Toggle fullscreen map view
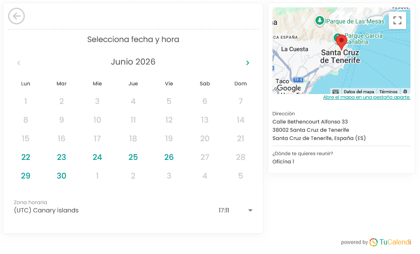Image resolution: width=420 pixels, height=254 pixels. pos(397,20)
